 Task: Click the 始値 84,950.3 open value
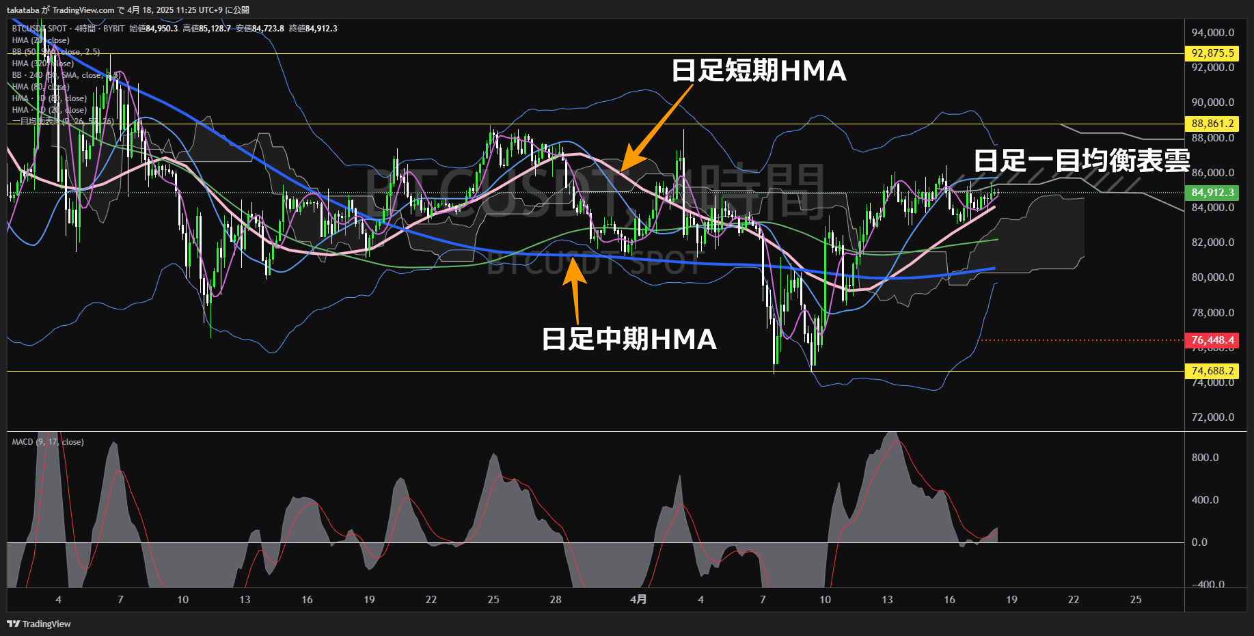(154, 29)
